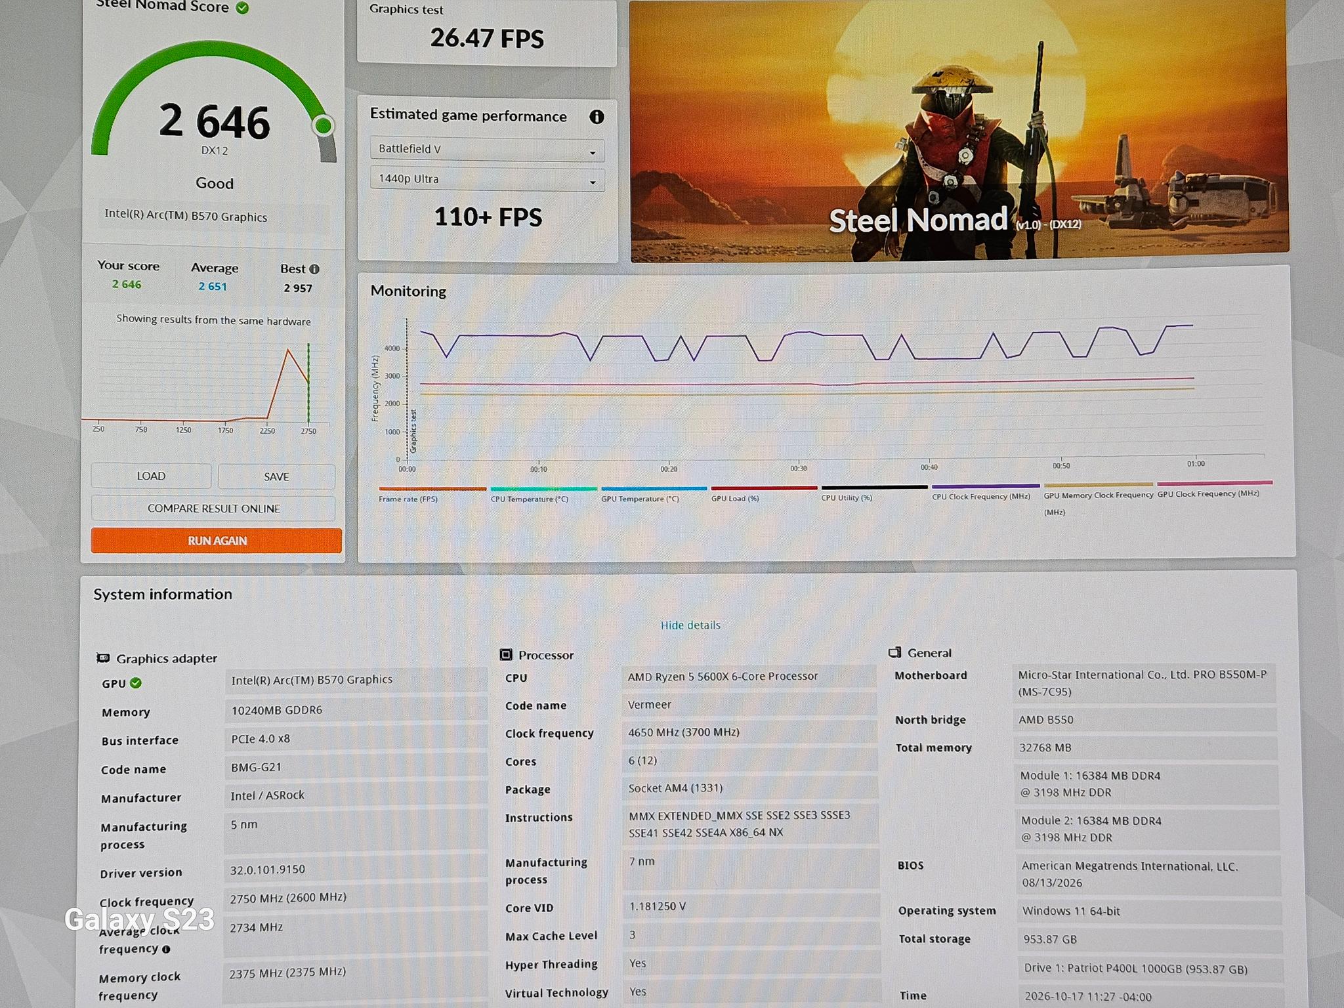Toggle CPU Clock Frequency legend entry
This screenshot has width=1344, height=1008.
point(985,492)
